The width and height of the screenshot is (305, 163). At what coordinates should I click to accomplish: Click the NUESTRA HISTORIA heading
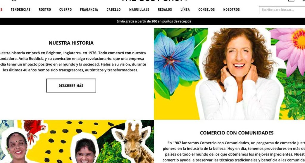(71, 43)
